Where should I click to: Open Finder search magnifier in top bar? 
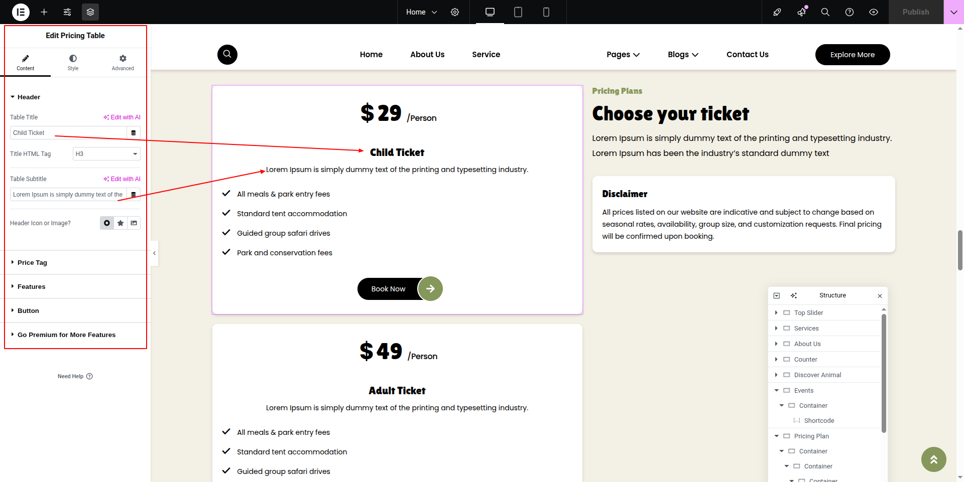[x=825, y=12]
